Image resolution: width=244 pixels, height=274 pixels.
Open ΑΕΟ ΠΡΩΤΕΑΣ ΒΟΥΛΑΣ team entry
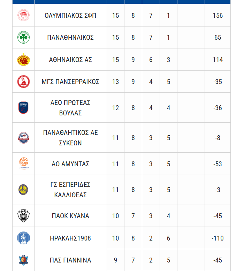click(70, 108)
